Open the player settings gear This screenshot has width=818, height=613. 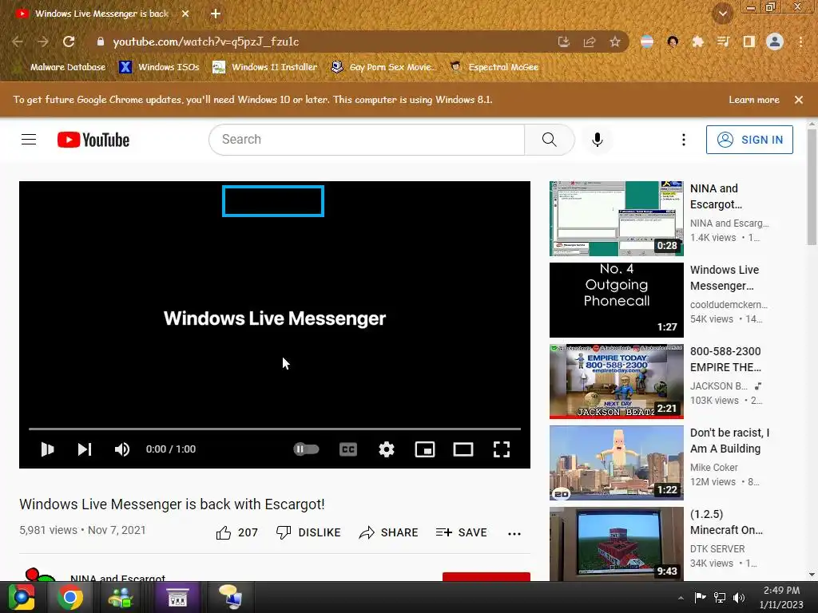[x=387, y=449]
